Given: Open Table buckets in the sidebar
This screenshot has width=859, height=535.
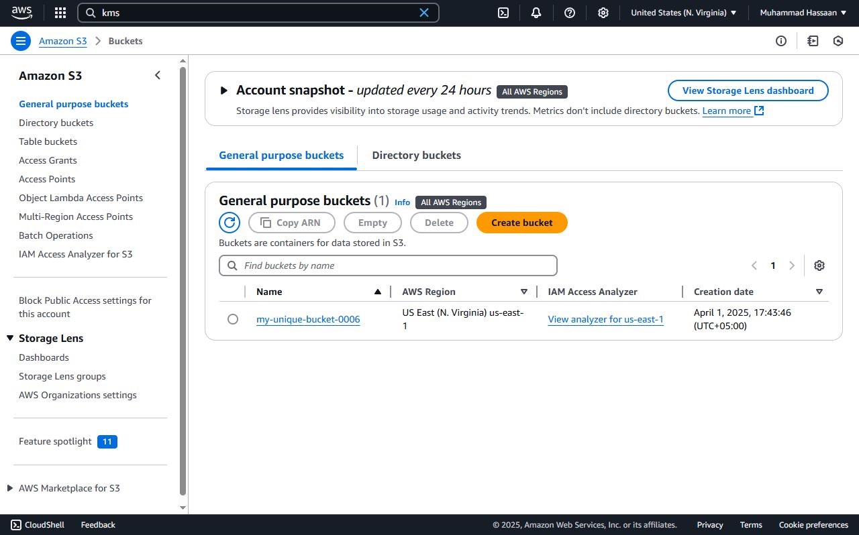Looking at the screenshot, I should coord(48,141).
